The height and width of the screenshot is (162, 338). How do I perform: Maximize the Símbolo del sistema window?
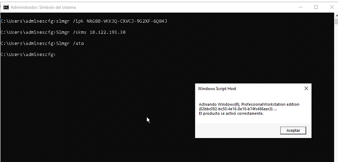316,7
